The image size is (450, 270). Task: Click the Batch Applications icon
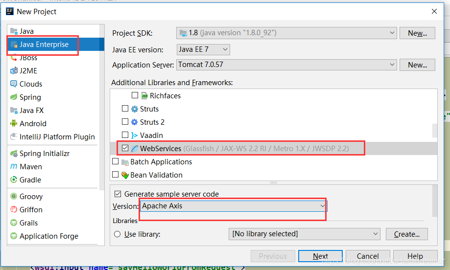tap(125, 162)
